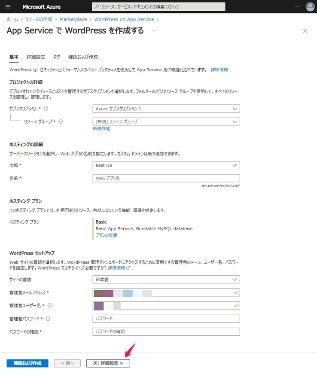Click the Web アプリ名 input field
The image size is (317, 374).
(x=166, y=178)
